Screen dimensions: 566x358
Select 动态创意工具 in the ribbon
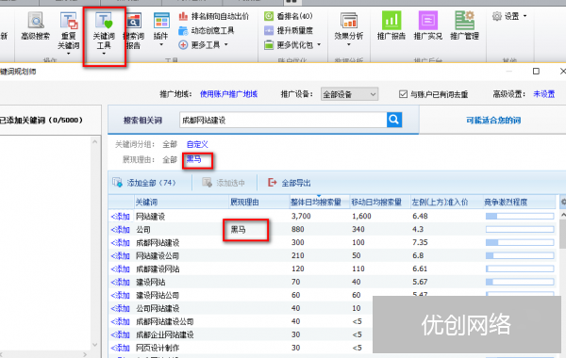(x=207, y=31)
